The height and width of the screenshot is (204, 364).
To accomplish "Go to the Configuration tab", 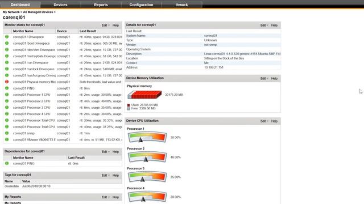I will pos(141,5).
